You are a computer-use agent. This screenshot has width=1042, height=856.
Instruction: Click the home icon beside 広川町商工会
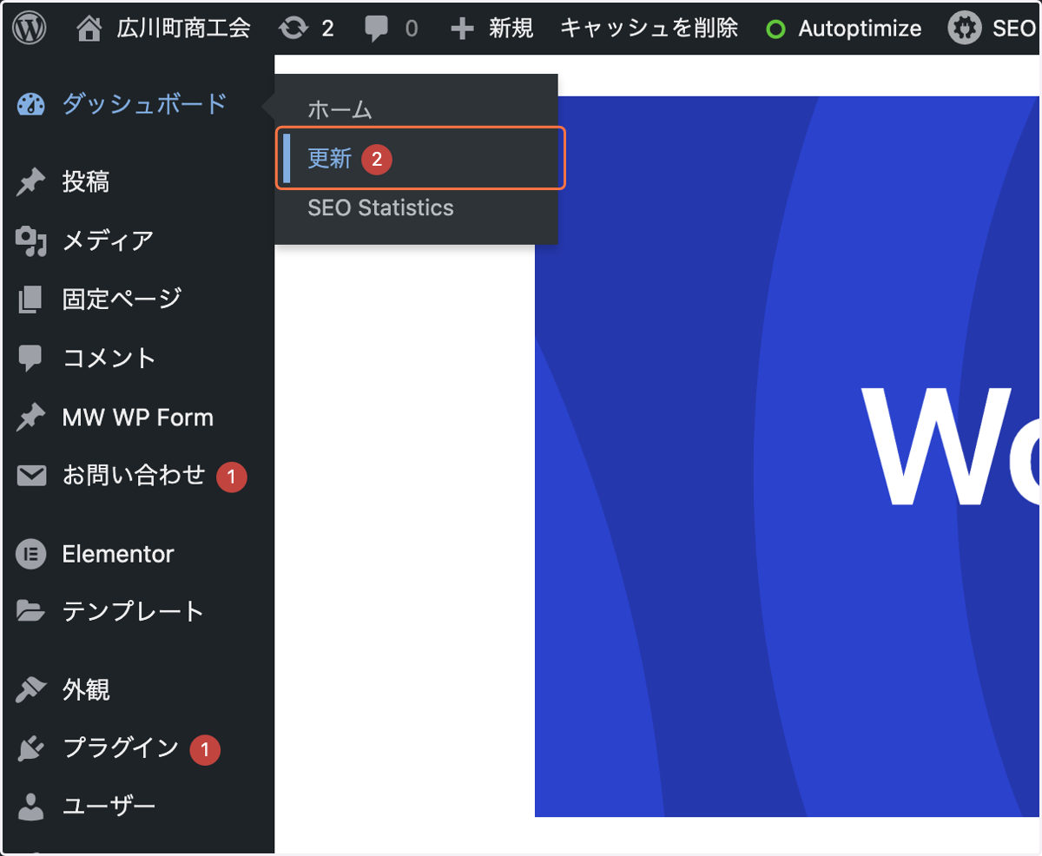[89, 29]
